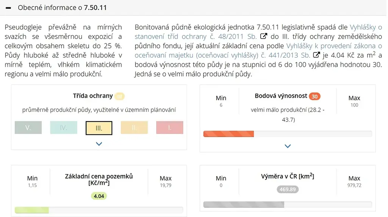
Task: Open external link icon after 48/2011 Sb.
Action: pyautogui.click(x=264, y=36)
